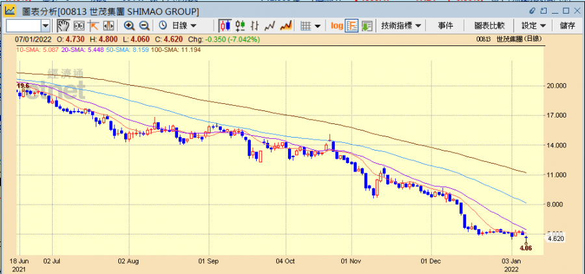Click the download green arrow icon
Image resolution: width=585 pixels, height=274 pixels.
367,26
